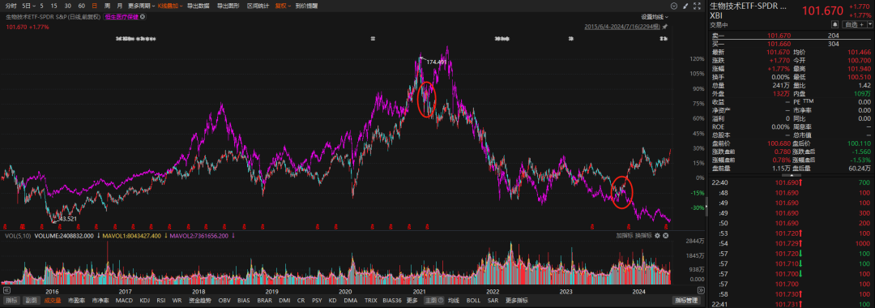Screen dimensions: 875x308
Task: Select DMI indicator
Action: click(x=284, y=300)
